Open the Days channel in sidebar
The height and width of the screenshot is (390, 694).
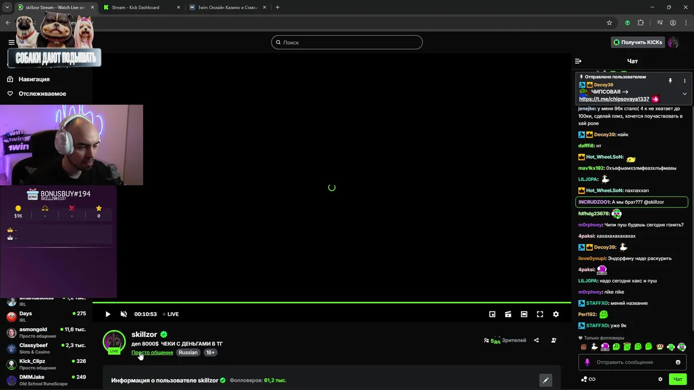coord(46,316)
